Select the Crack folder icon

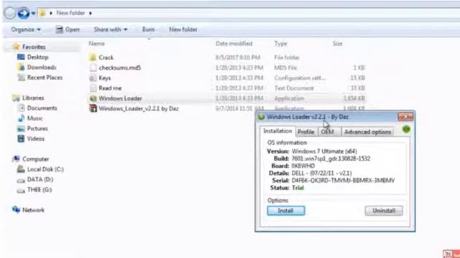[x=93, y=57]
